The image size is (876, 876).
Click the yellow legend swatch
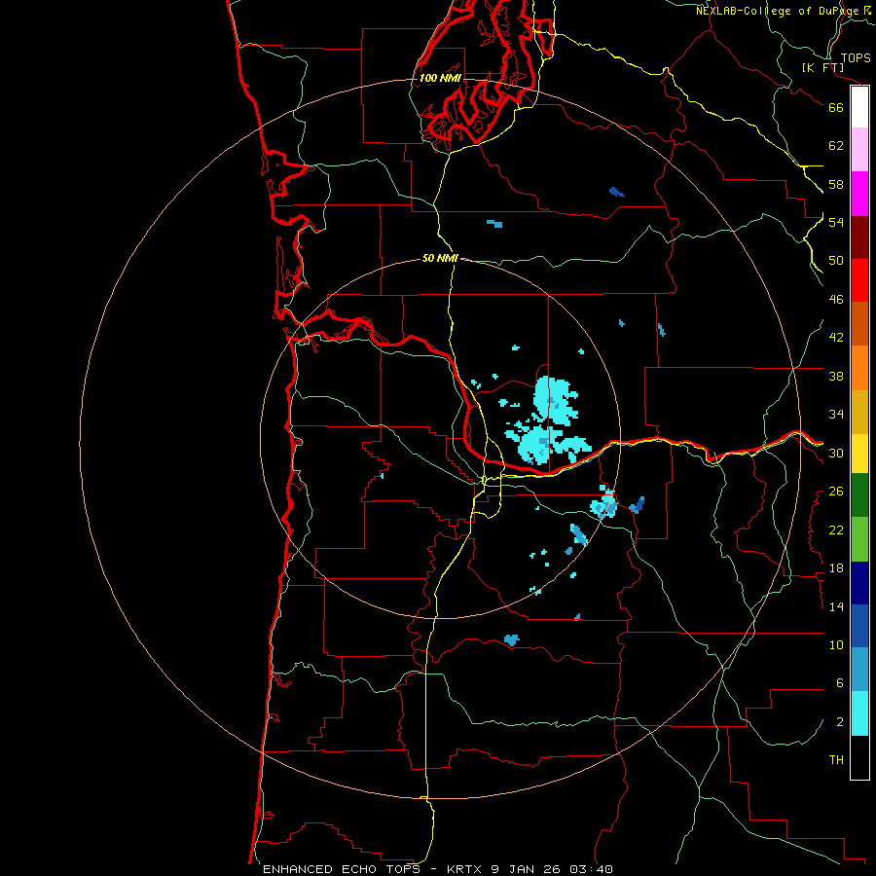(x=859, y=454)
